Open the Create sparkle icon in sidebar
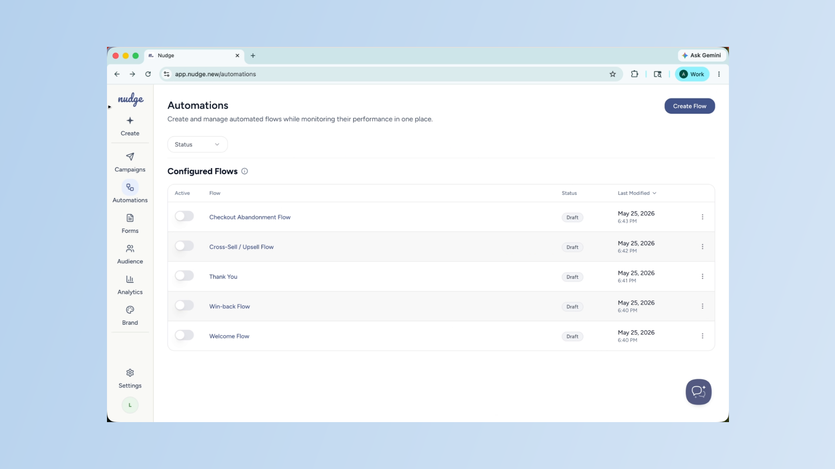 (x=130, y=121)
